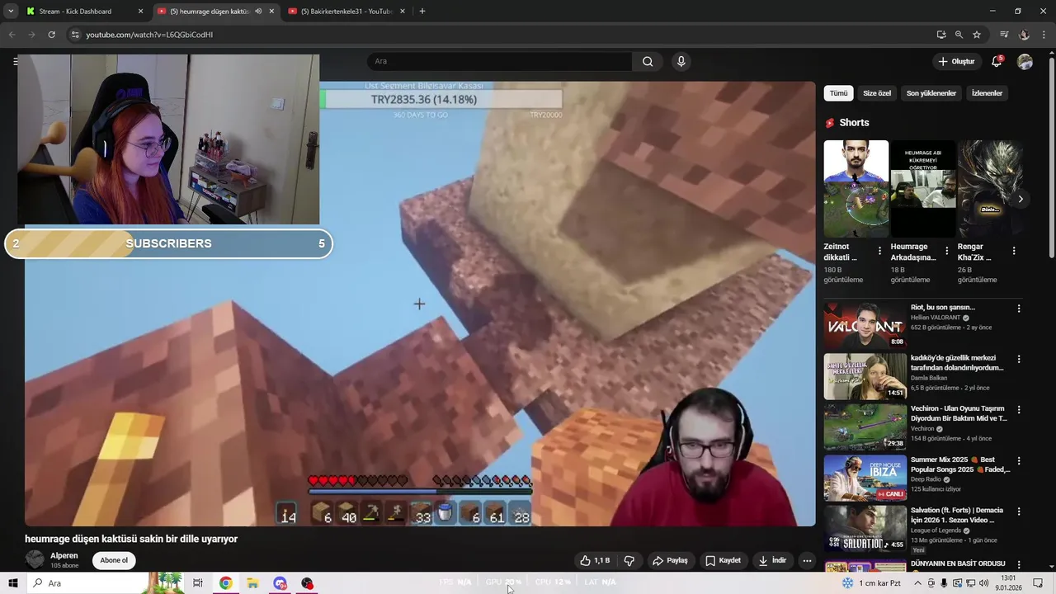1056x594 pixels.
Task: Open options for Salvation Demacia video
Action: (1019, 511)
